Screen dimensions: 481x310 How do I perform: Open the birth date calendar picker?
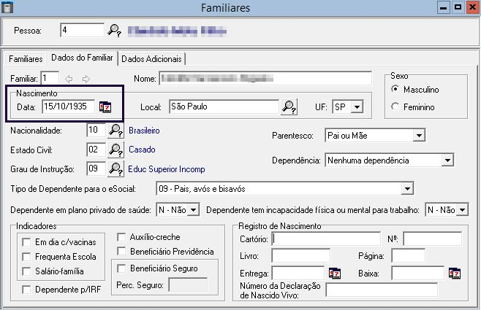(105, 107)
